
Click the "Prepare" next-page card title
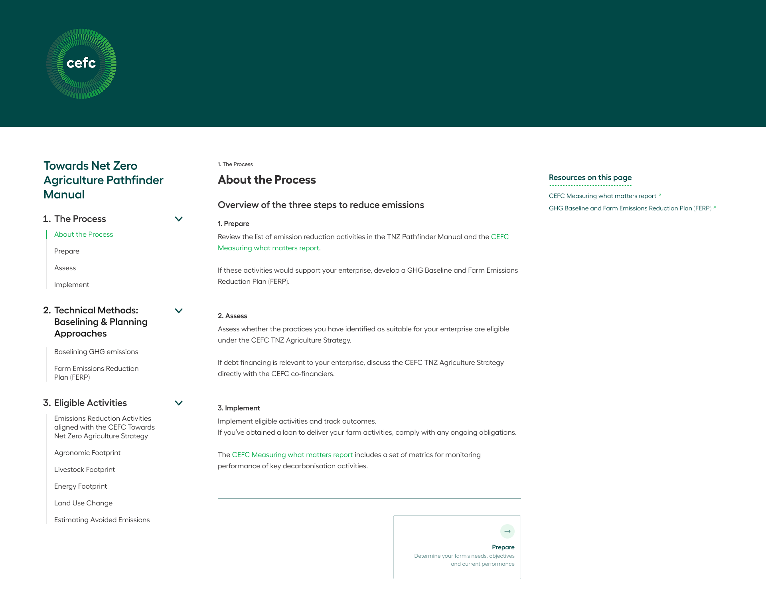(x=503, y=547)
